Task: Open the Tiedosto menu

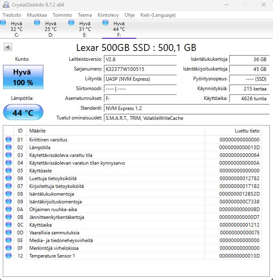Action: click(12, 15)
